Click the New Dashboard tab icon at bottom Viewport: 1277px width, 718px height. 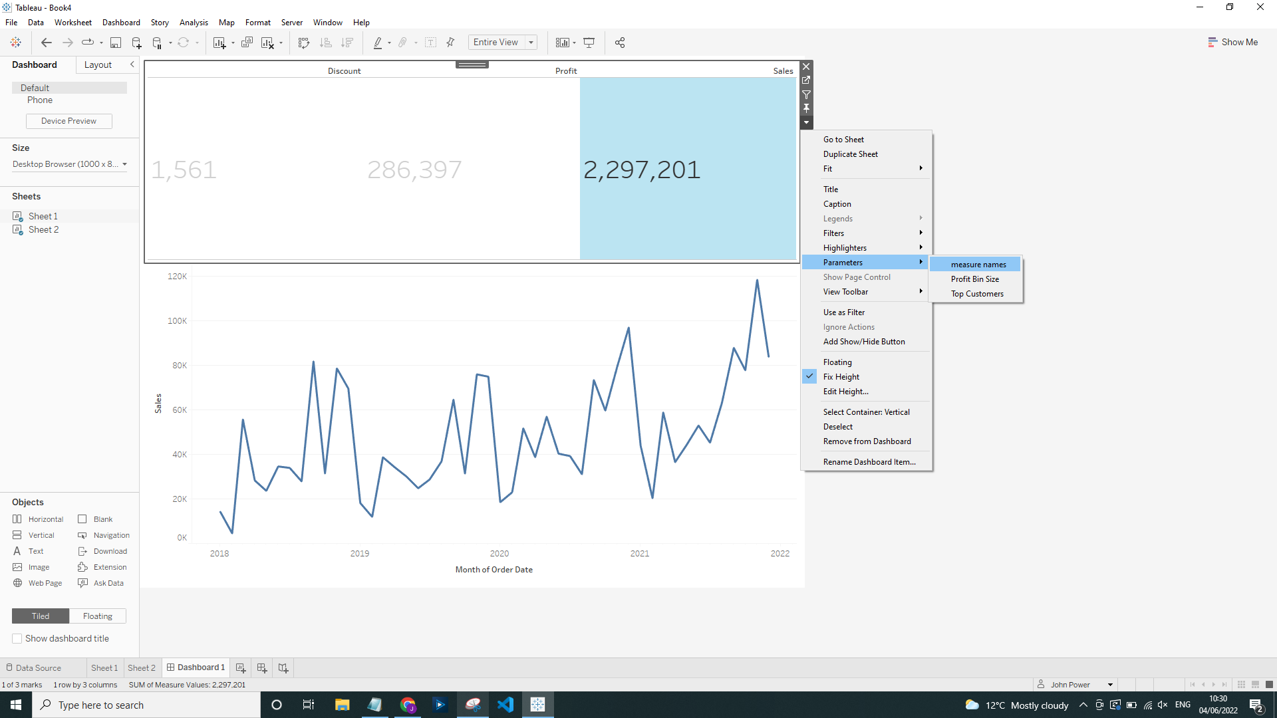pyautogui.click(x=262, y=667)
